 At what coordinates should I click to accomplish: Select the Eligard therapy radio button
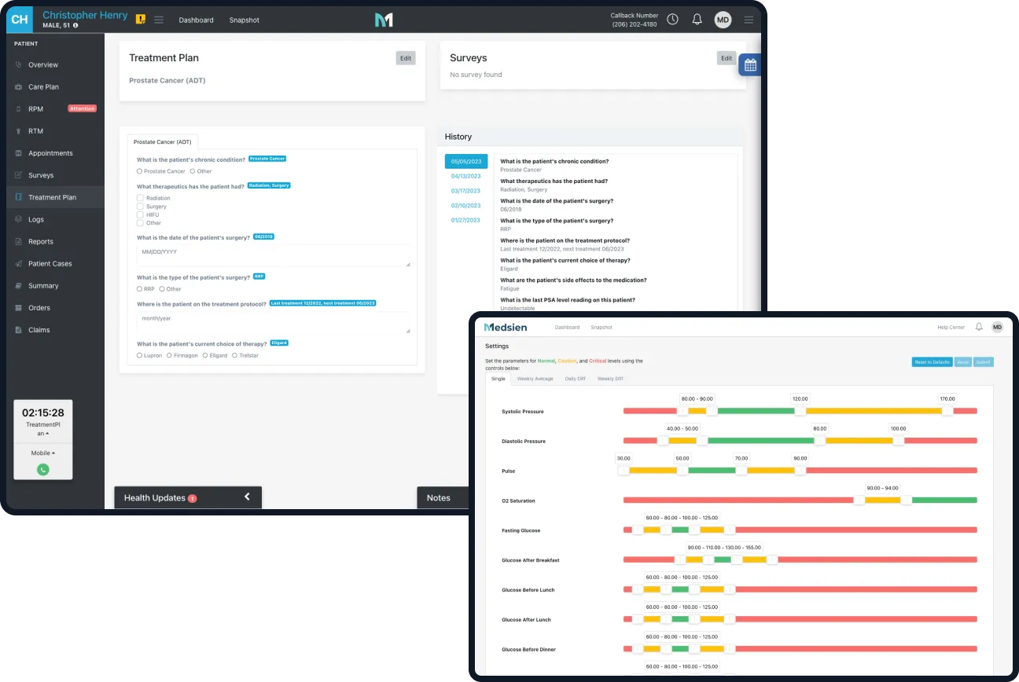click(204, 355)
